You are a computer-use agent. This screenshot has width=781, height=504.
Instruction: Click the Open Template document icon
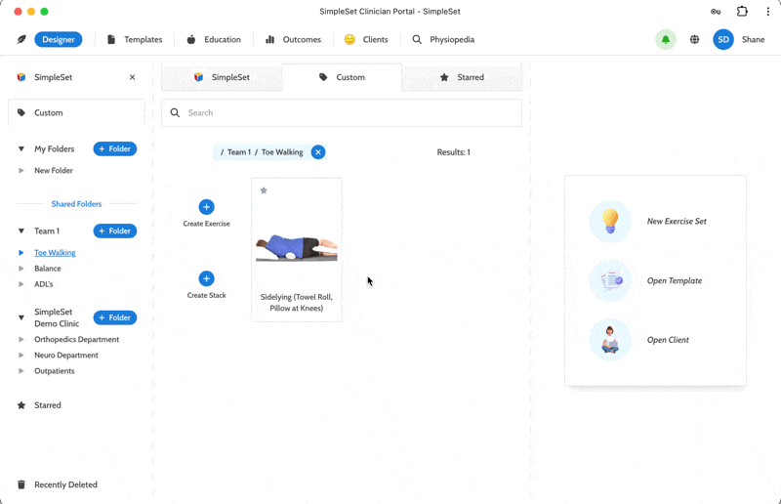610,280
